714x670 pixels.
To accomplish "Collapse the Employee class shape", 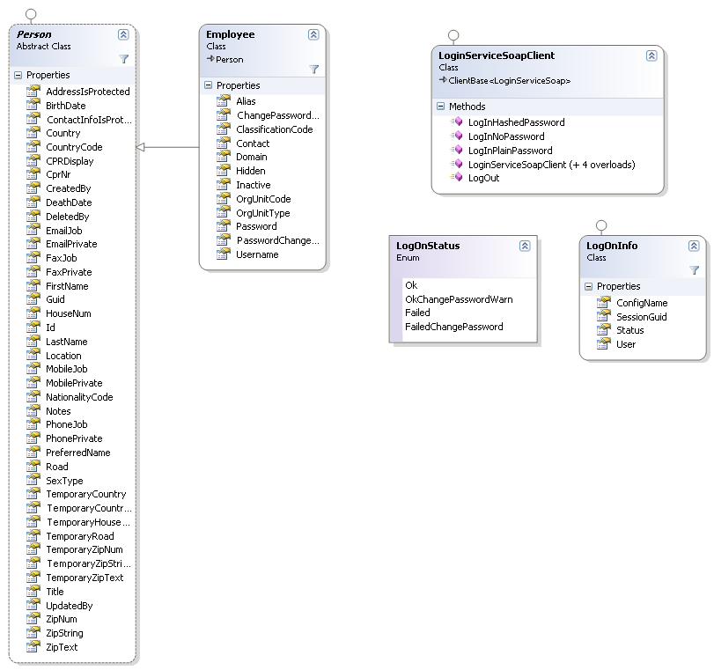I will click(313, 34).
